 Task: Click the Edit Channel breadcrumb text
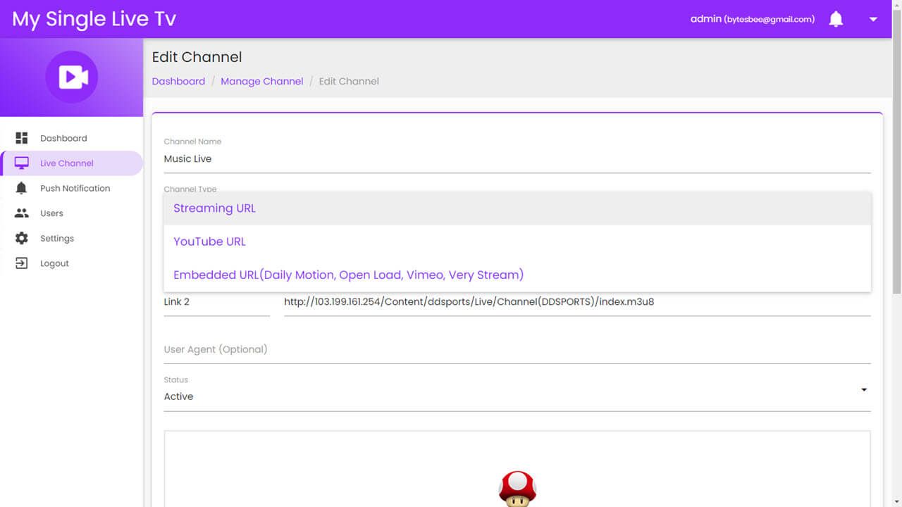349,81
